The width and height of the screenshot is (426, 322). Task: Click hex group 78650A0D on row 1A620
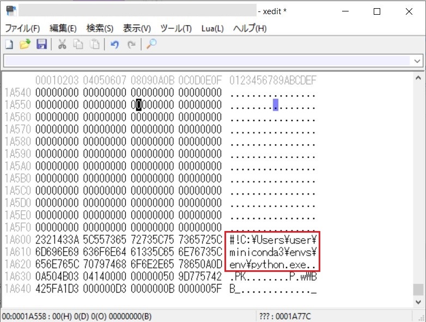[200, 264]
